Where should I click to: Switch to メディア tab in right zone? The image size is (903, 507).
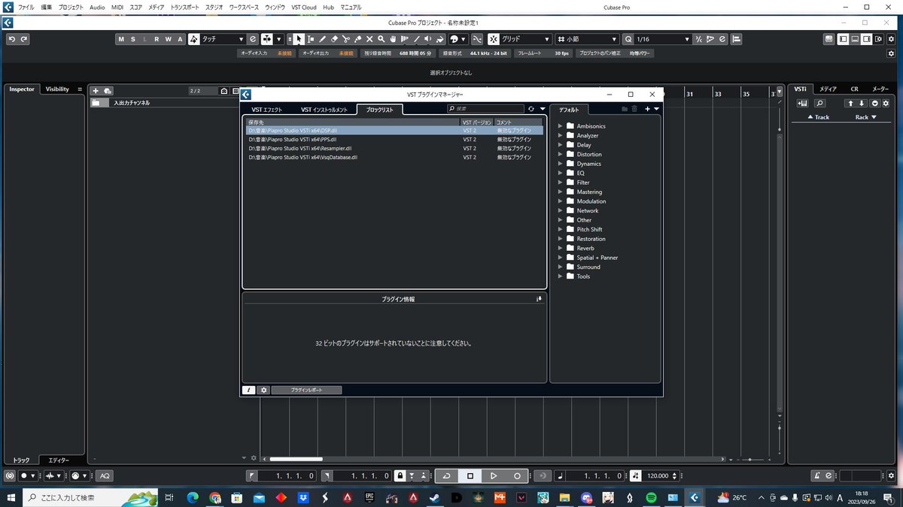click(828, 89)
